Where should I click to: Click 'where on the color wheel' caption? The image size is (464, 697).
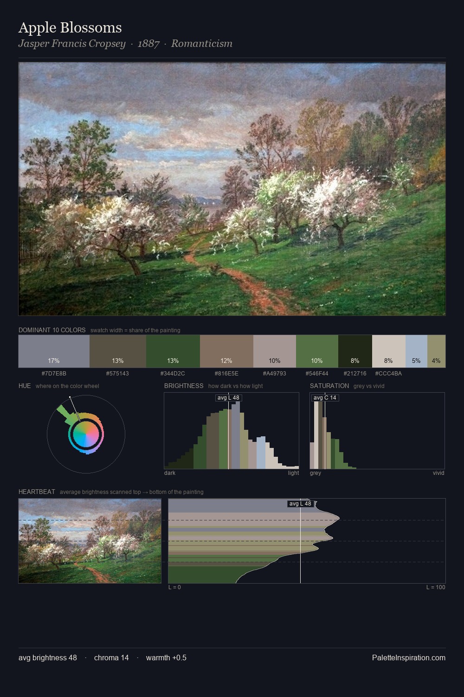(67, 386)
